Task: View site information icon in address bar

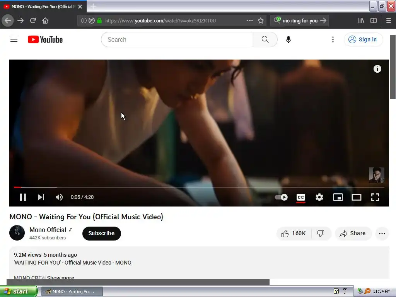Action: [x=84, y=21]
